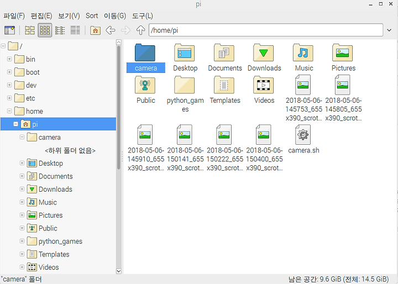Switch to detailed list view
Screen dimensions: 398x284
[x=75, y=30]
